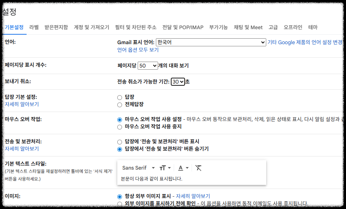This screenshot has height=209, width=346.
Task: Go to 필터 및 차단된 주소 tab
Action: 136,27
